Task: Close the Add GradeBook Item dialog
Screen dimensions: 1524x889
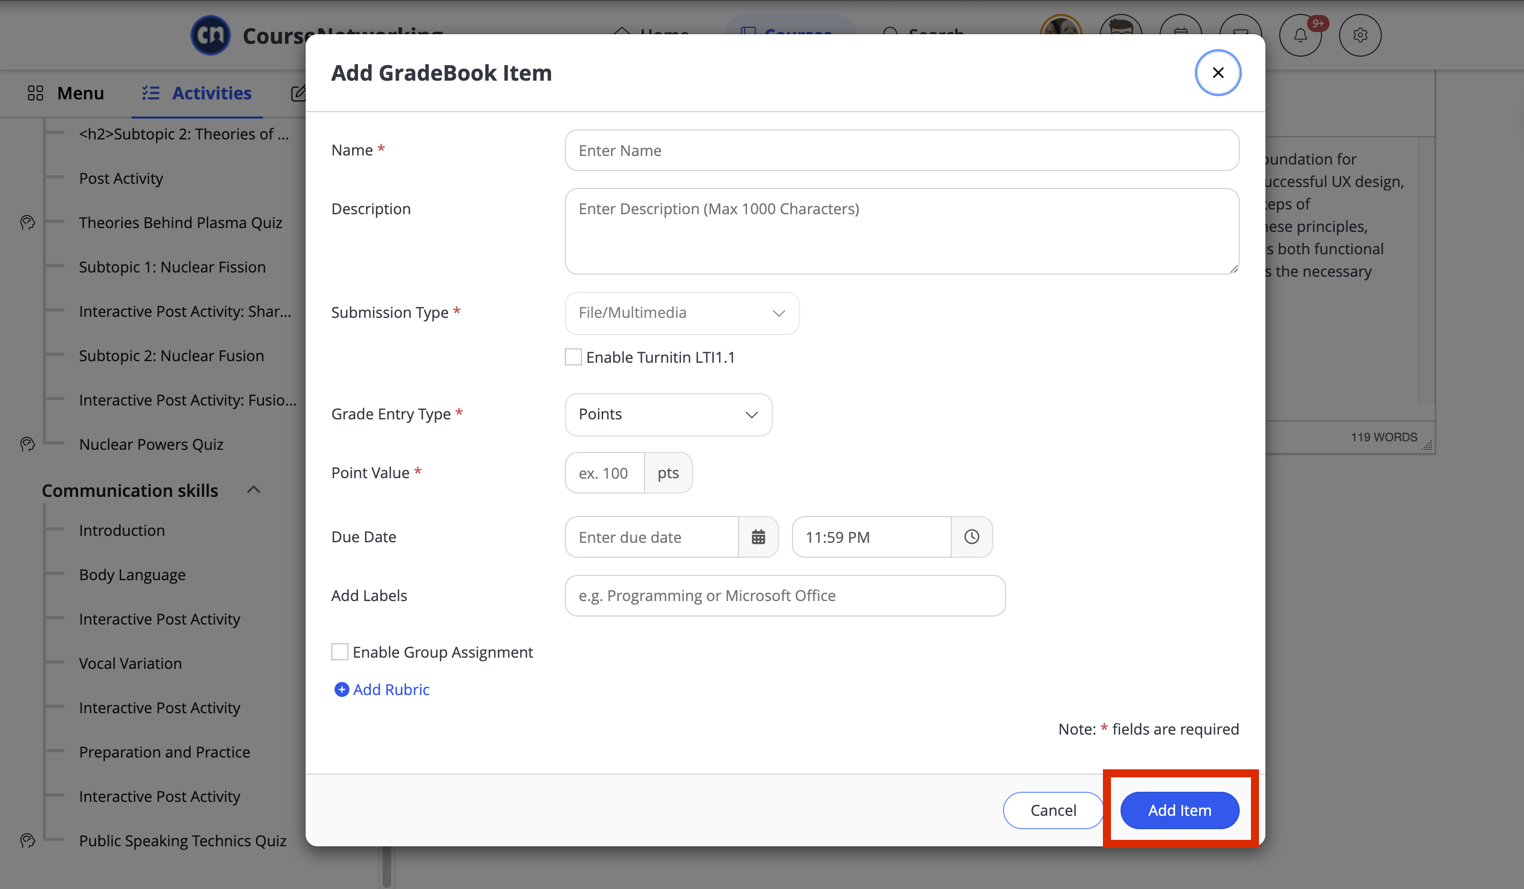Action: [x=1217, y=73]
